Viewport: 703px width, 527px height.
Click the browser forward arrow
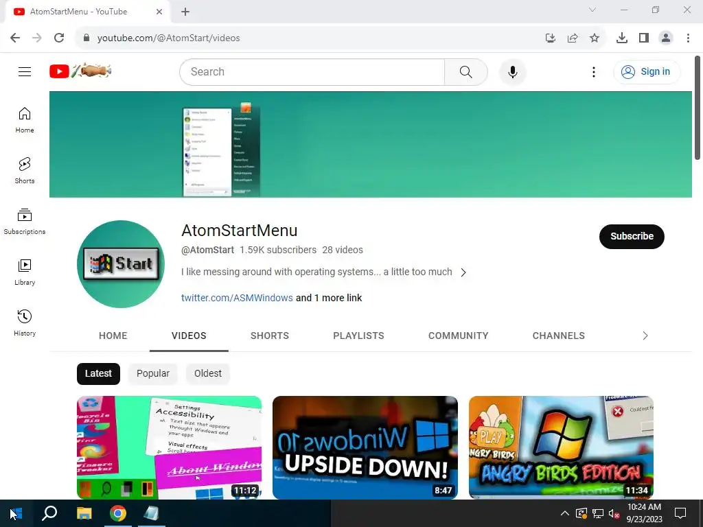coord(37,38)
